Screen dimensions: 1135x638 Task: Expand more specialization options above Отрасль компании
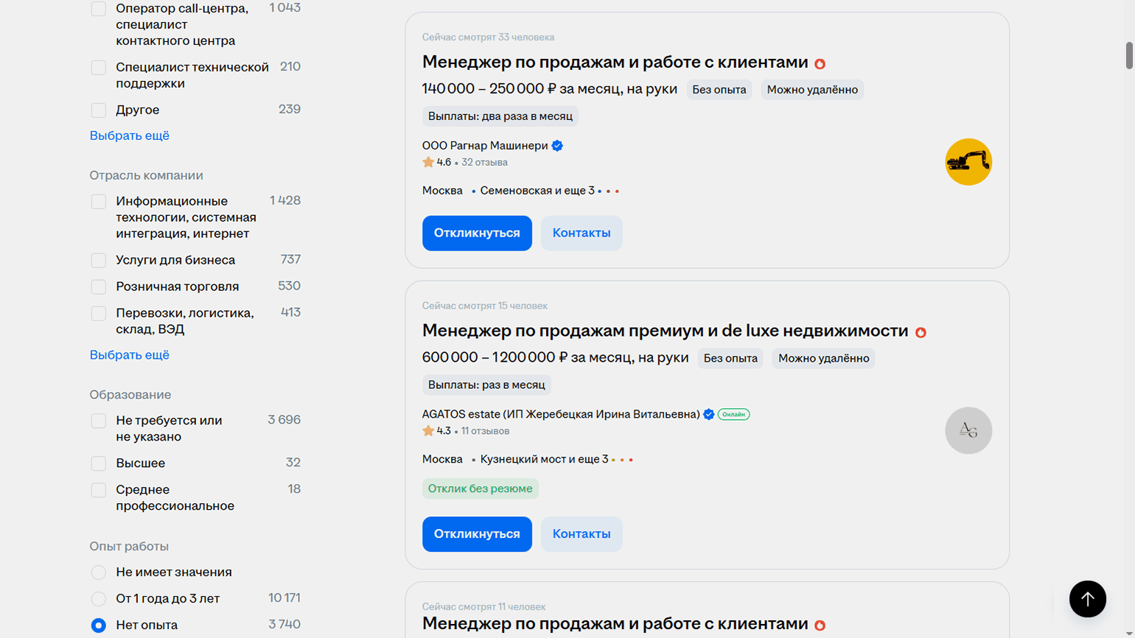click(130, 136)
